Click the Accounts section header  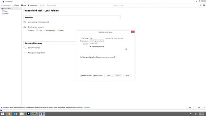pos(72,17)
